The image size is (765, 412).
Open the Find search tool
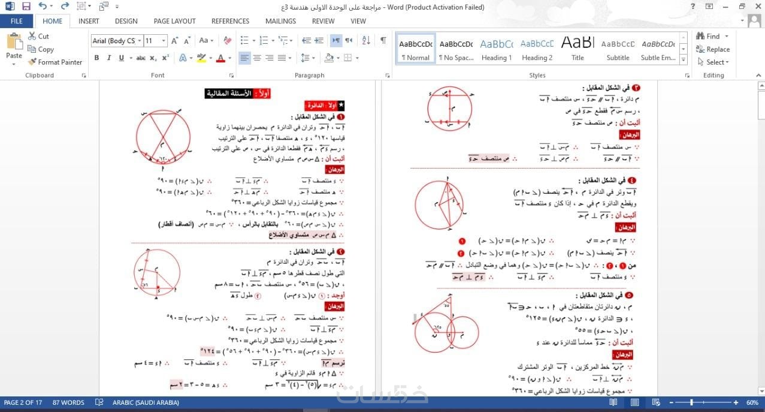pos(708,36)
